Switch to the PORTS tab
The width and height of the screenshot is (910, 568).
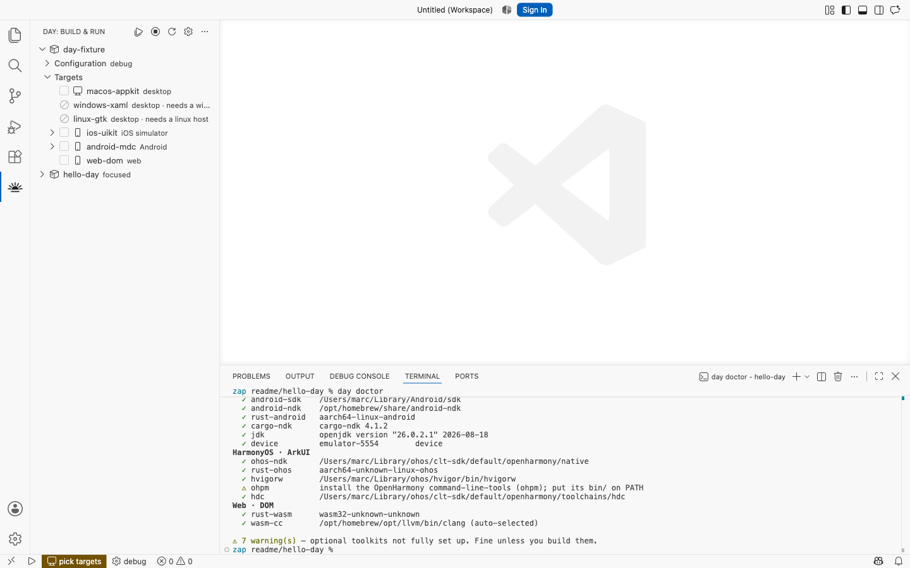(467, 376)
